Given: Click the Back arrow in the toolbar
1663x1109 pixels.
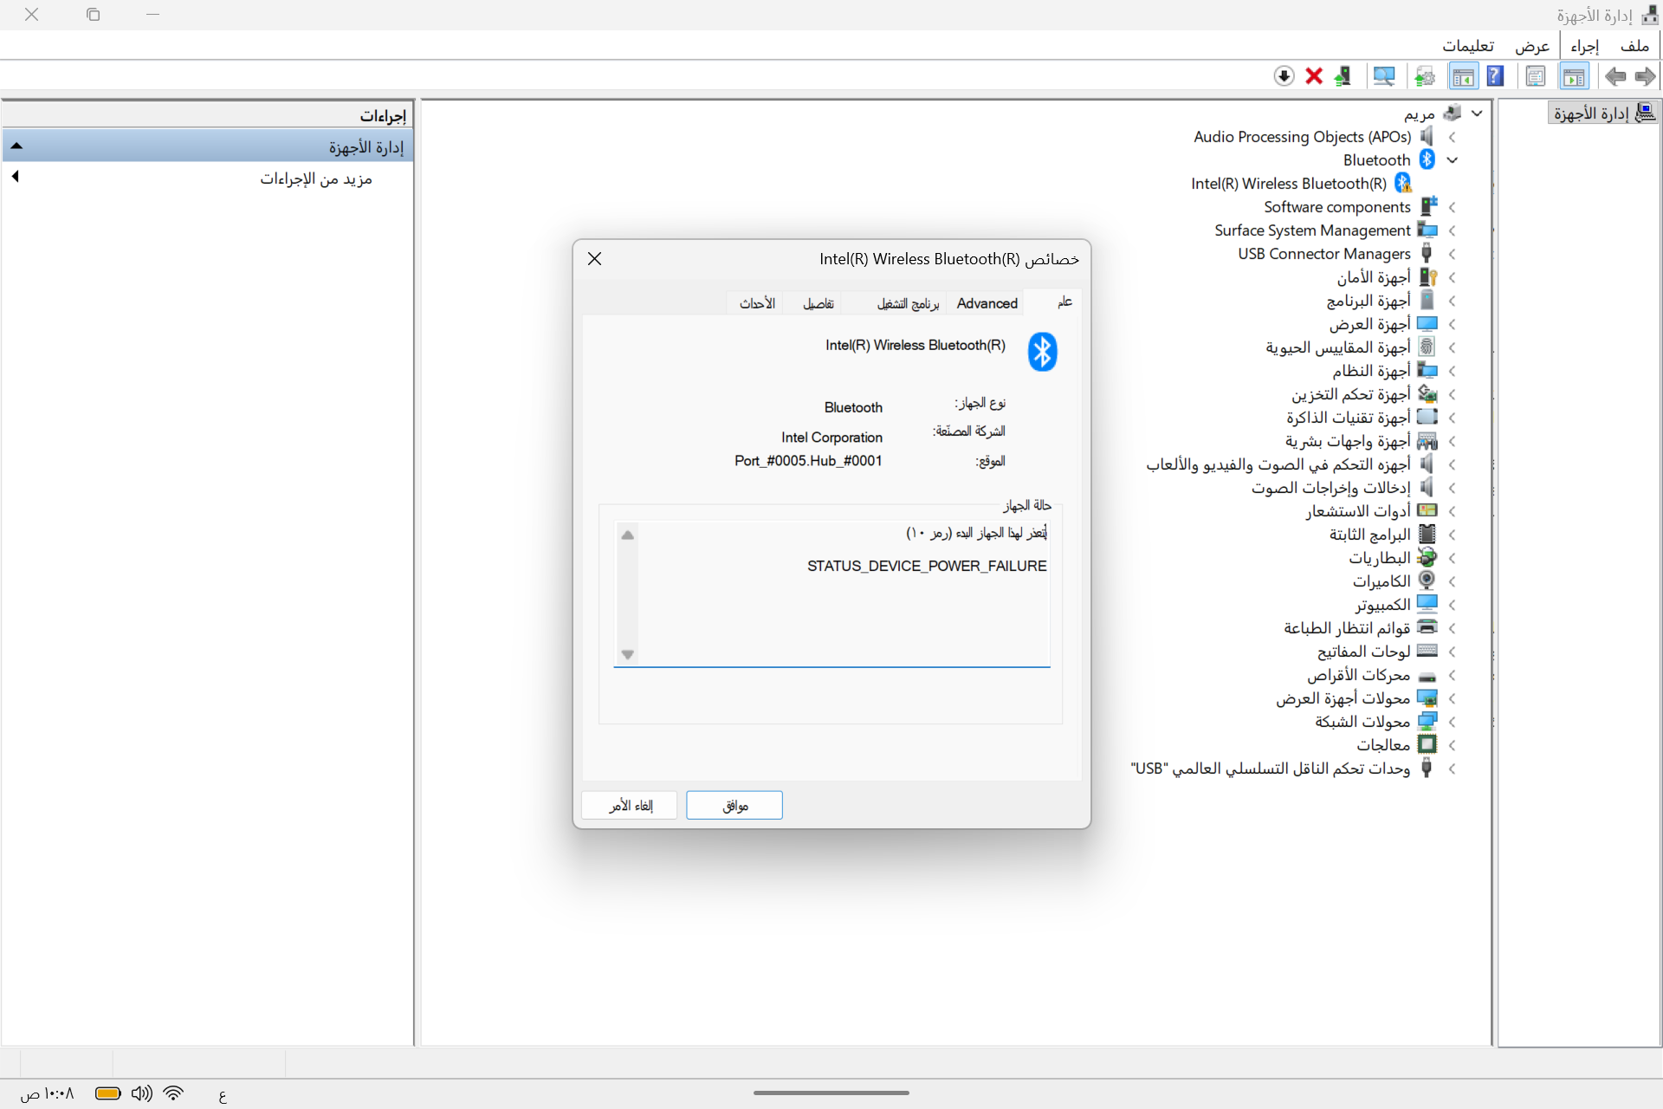Looking at the screenshot, I should click(x=1615, y=76).
